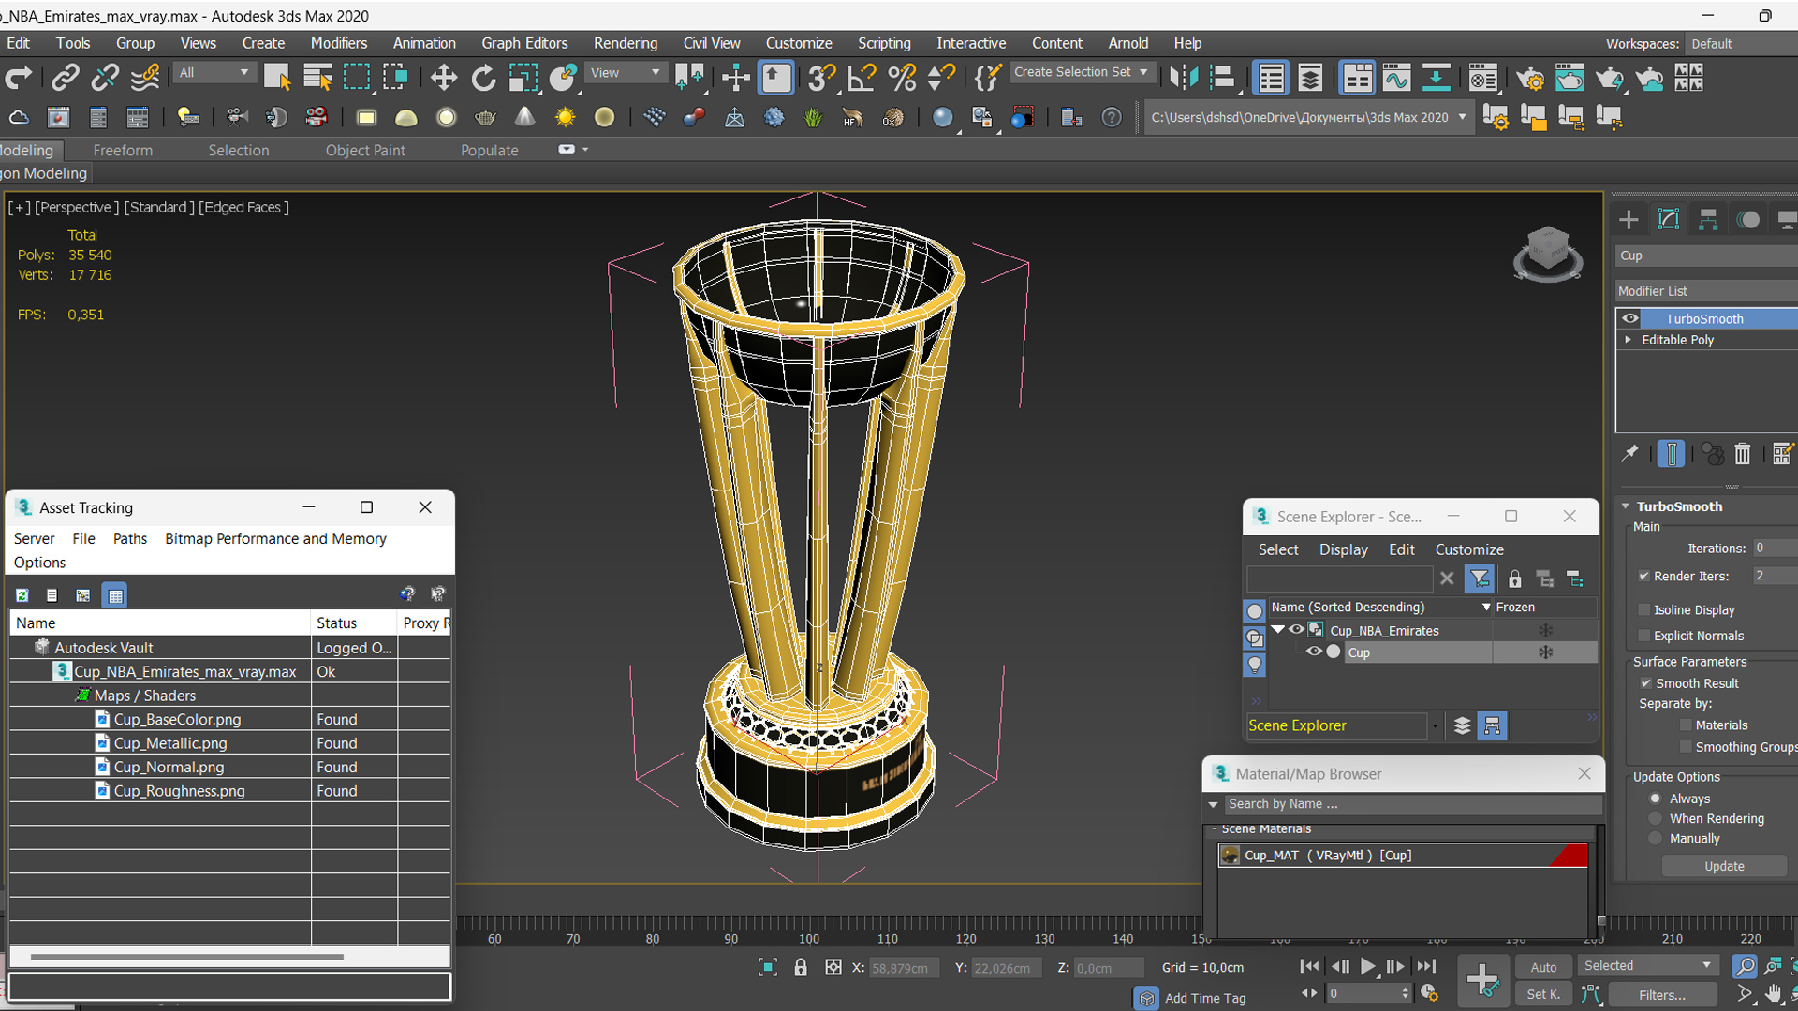Click the Select and Link tool

coord(65,78)
